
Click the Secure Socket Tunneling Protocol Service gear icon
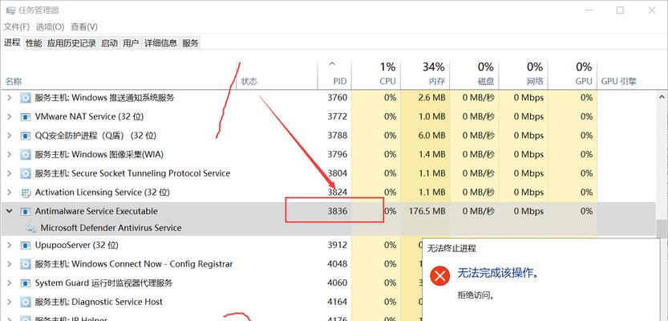click(x=26, y=173)
